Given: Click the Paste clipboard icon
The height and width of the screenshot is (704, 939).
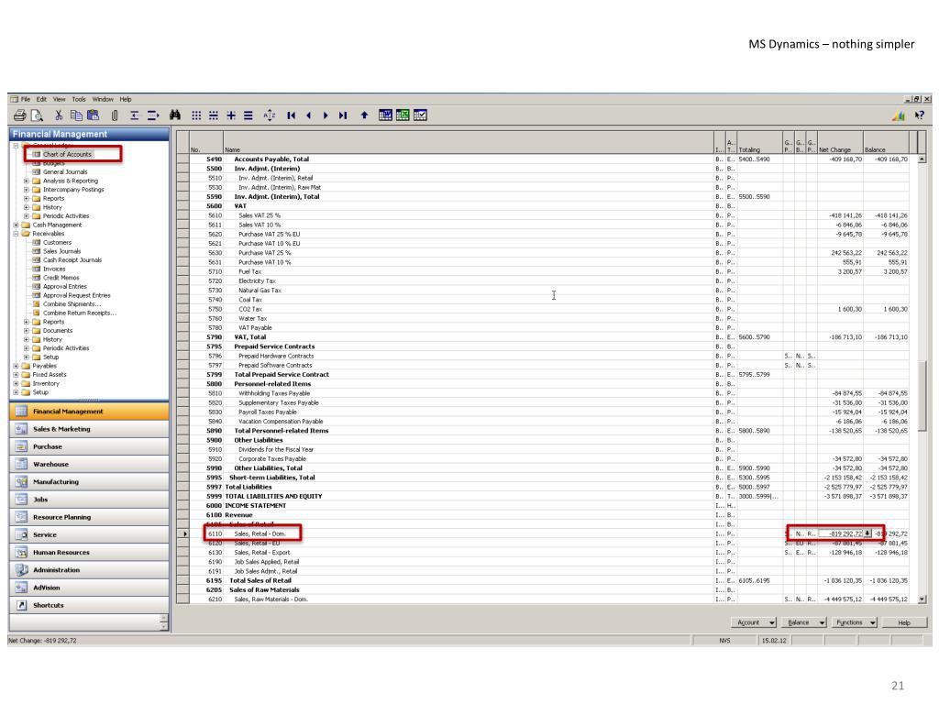Looking at the screenshot, I should coord(94,115).
